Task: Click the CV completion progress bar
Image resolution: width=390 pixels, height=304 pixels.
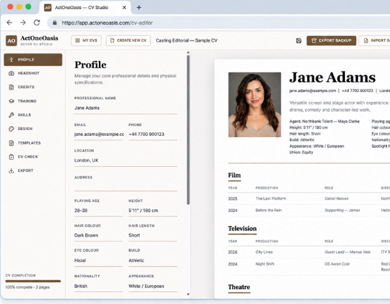Action: [x=33, y=281]
